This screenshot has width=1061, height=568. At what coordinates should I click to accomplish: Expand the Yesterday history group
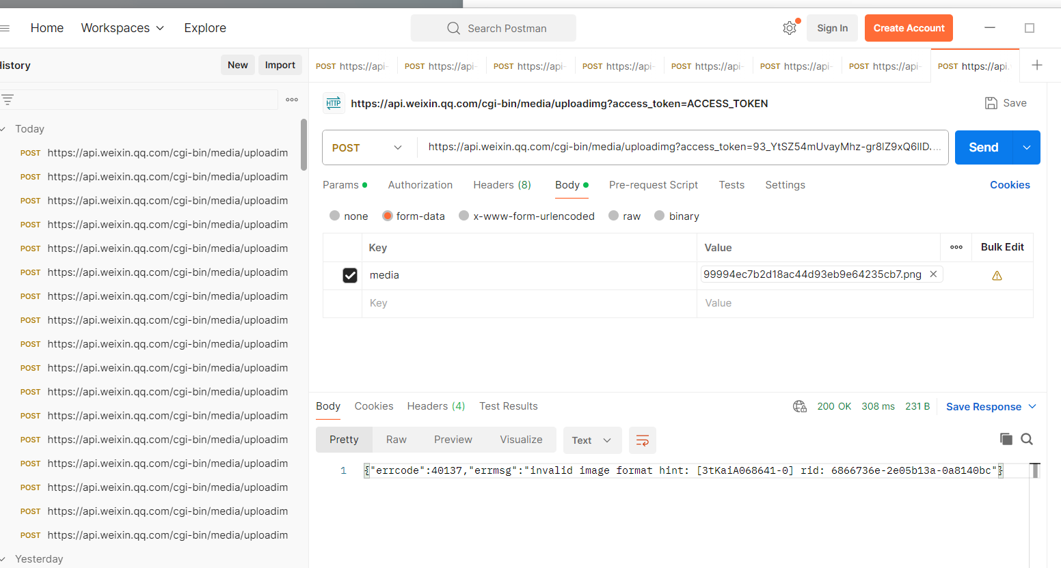3,559
